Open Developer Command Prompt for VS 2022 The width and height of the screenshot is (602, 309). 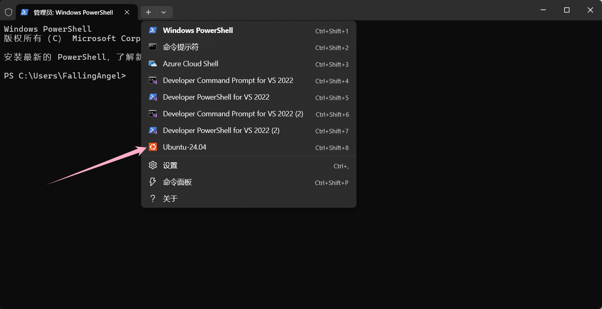pyautogui.click(x=248, y=81)
